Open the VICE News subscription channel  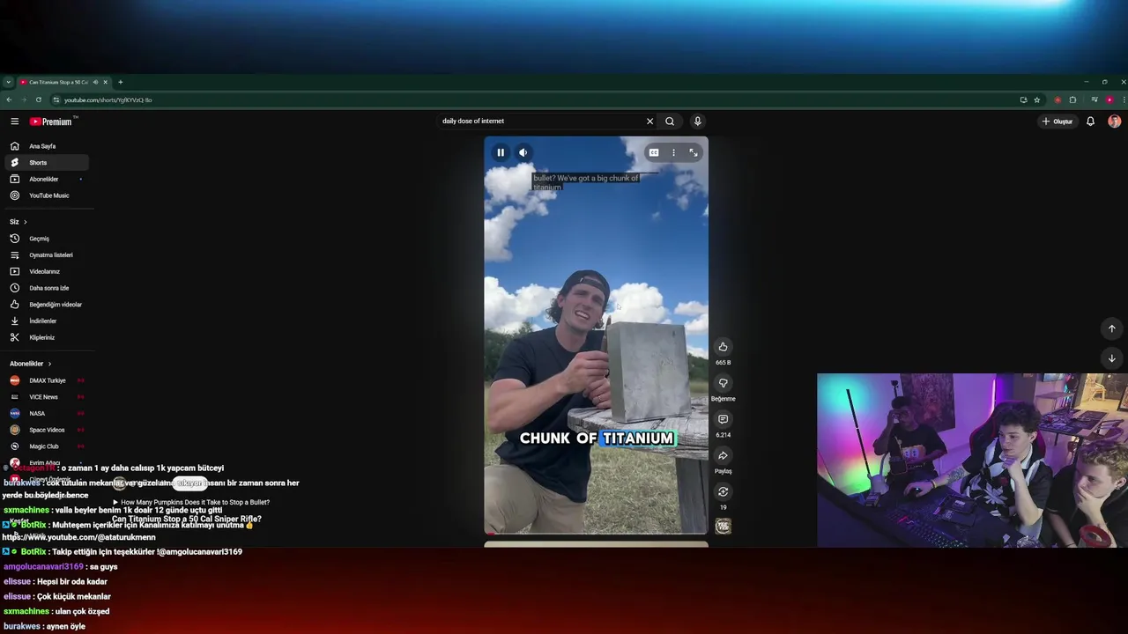coord(47,397)
